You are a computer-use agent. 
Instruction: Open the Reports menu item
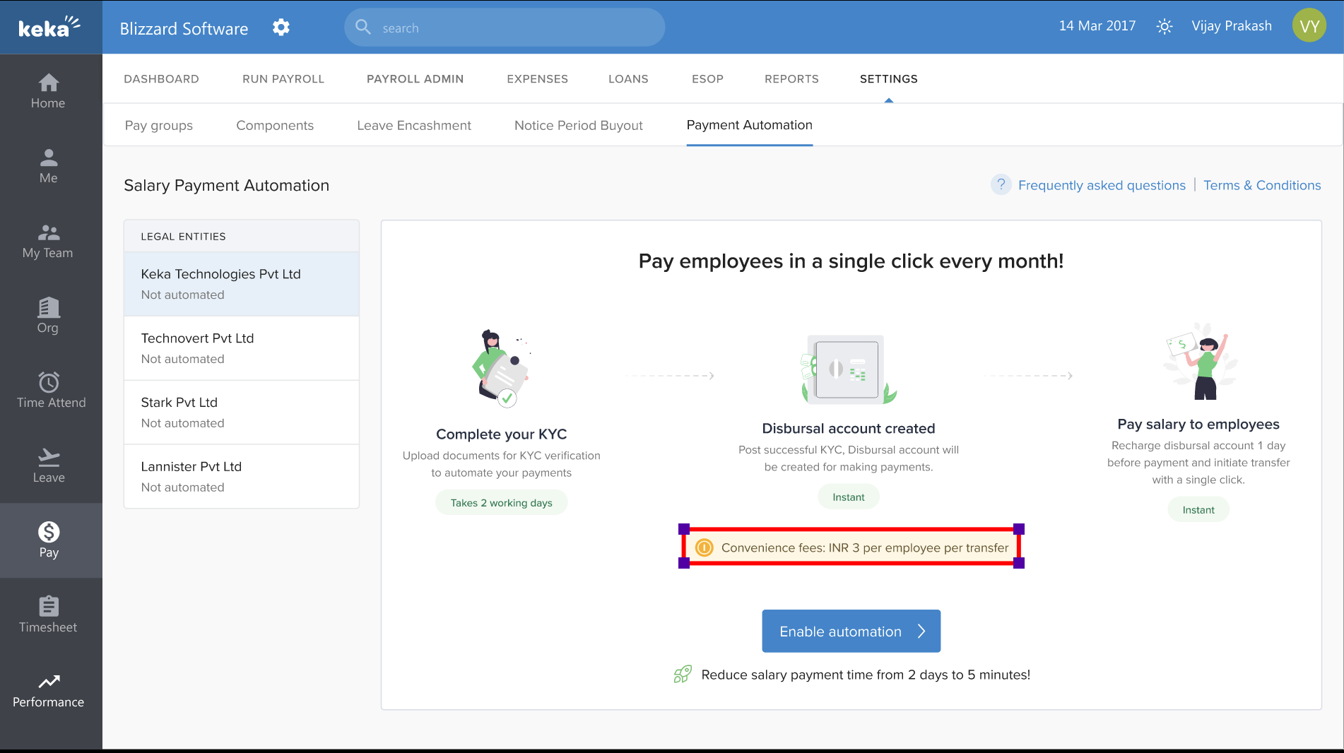tap(791, 79)
